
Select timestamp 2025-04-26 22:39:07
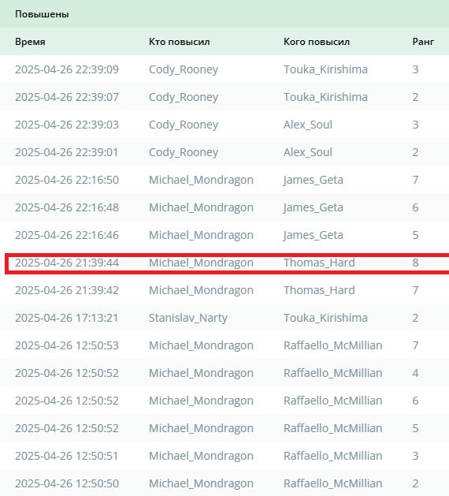click(x=67, y=97)
